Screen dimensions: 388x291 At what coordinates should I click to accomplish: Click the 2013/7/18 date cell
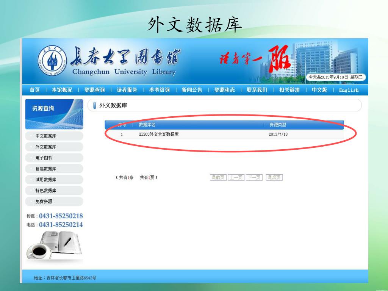(278, 135)
